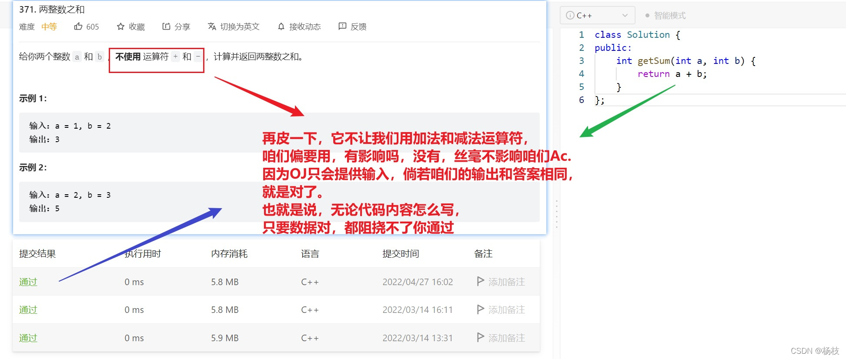Image resolution: width=846 pixels, height=359 pixels.
Task: Open the 通过 result submitted 2022/04/27 16:02
Action: (28, 282)
